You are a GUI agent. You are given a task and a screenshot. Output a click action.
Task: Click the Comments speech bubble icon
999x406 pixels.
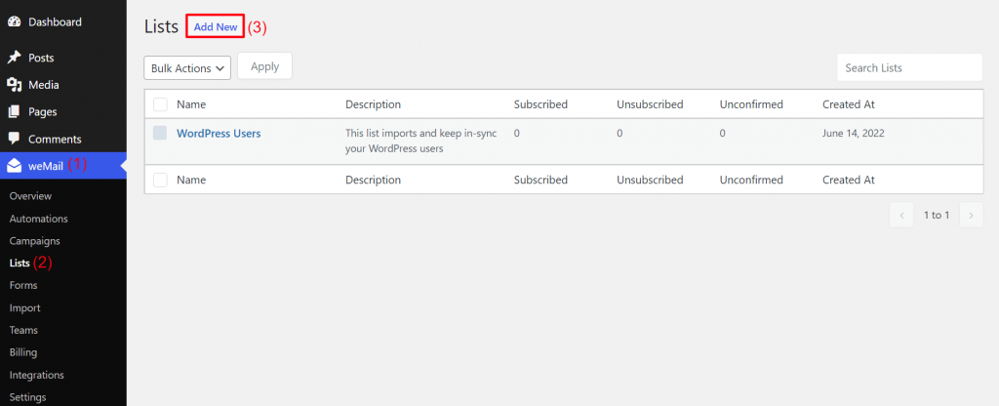tap(14, 139)
